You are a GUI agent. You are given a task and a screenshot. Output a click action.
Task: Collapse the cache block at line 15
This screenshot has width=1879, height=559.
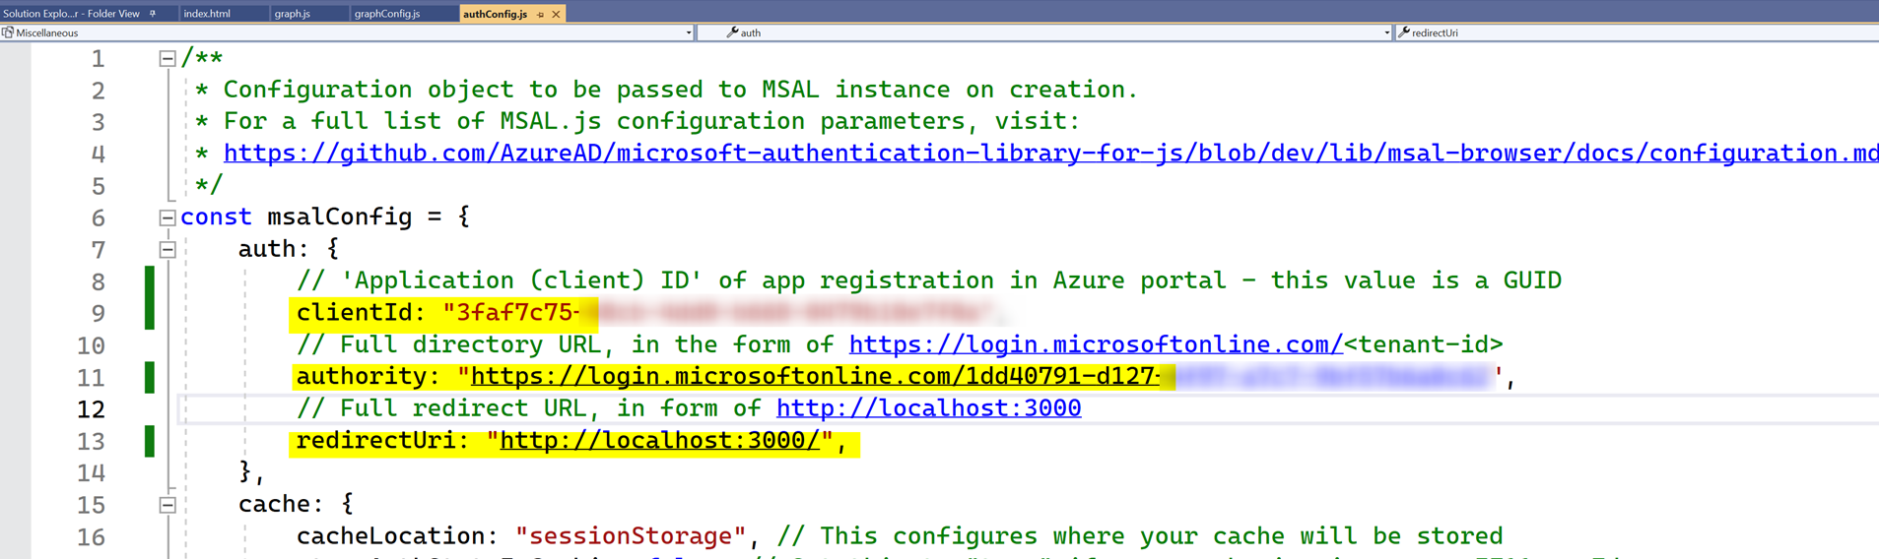pos(168,505)
